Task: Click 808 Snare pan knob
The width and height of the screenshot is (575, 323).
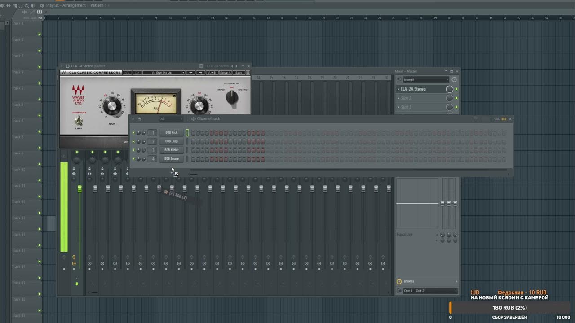Action: pyautogui.click(x=138, y=159)
